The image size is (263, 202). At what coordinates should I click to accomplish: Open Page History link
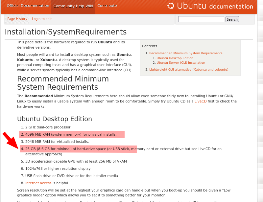tap(17, 19)
